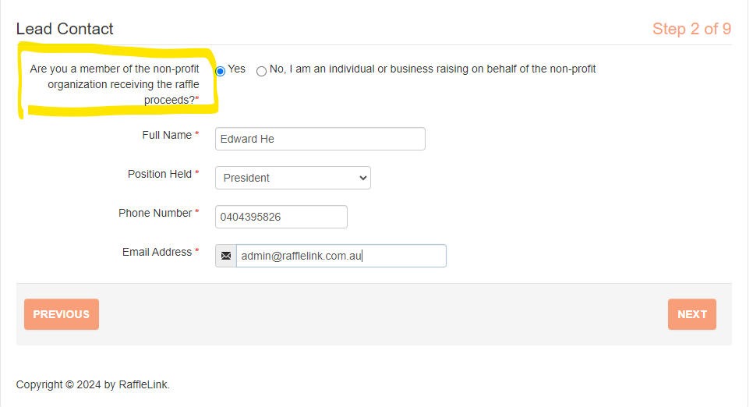Click into the Phone Number field
This screenshot has height=407, width=753.
(281, 217)
